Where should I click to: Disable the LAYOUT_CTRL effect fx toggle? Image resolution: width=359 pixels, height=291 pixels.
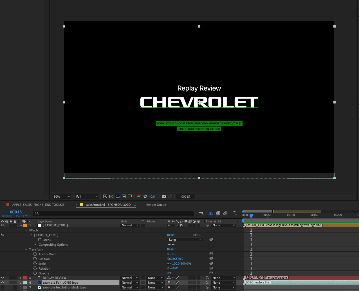(2, 234)
